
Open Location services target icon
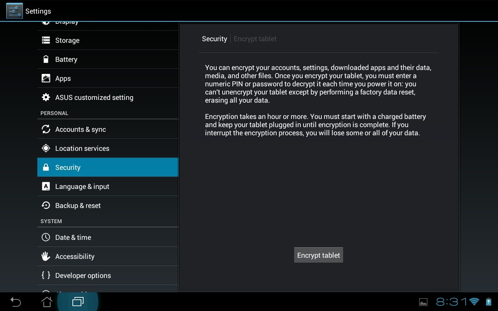[46, 149]
